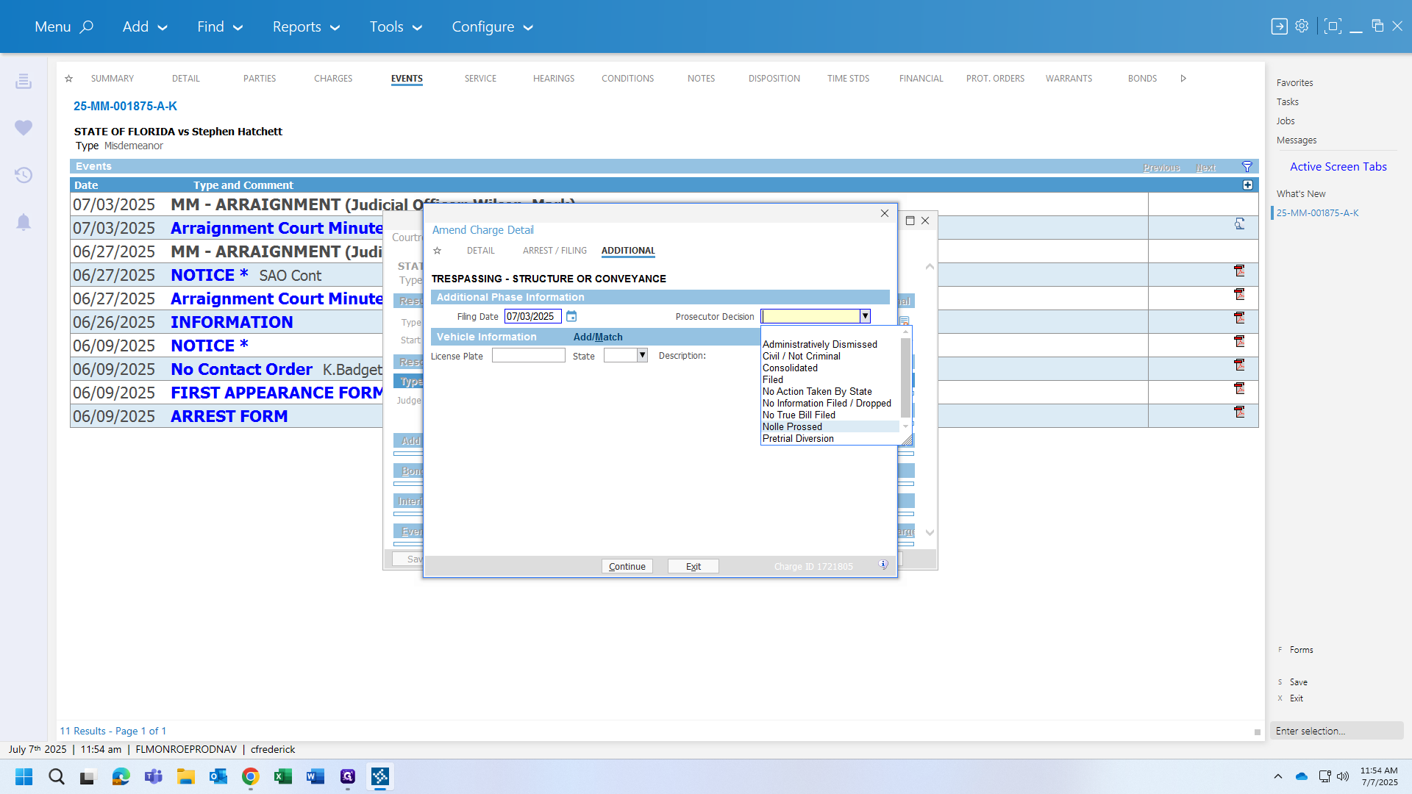Open the settings gear in the header

pos(1302,26)
